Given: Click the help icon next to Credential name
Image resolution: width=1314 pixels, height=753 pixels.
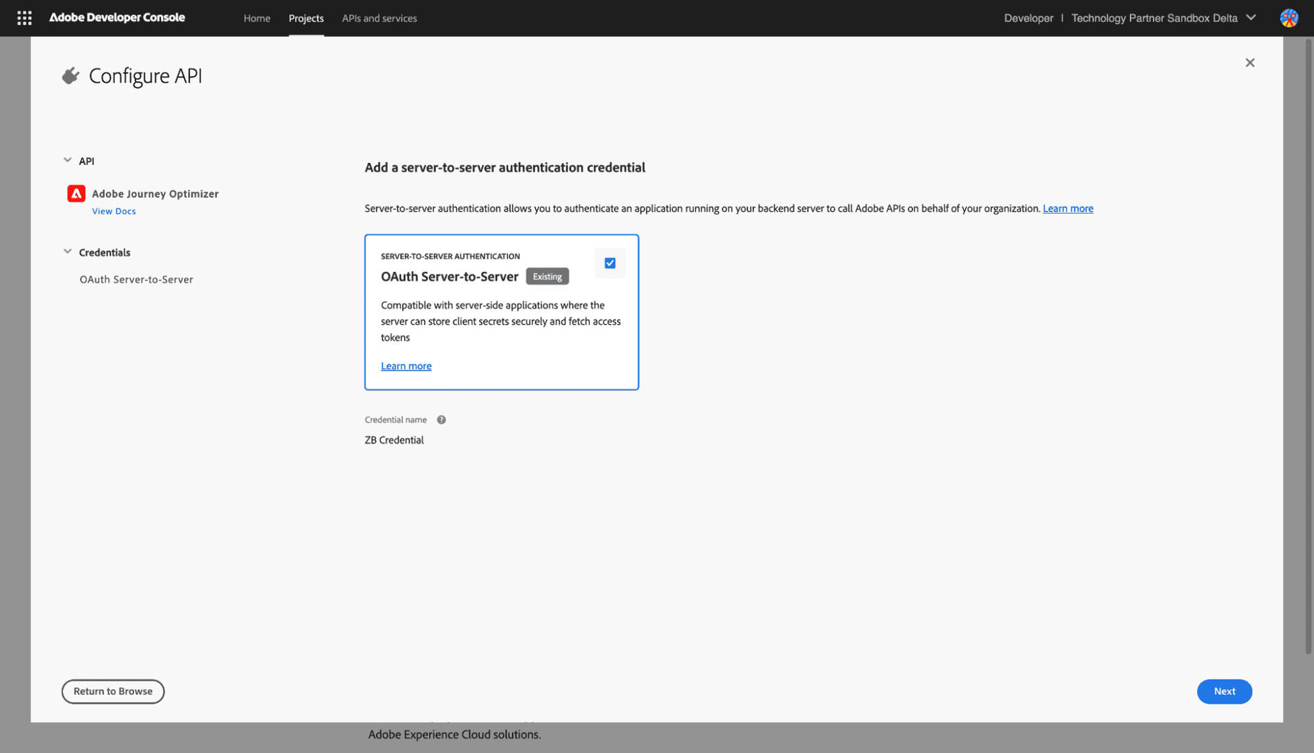Looking at the screenshot, I should [441, 420].
